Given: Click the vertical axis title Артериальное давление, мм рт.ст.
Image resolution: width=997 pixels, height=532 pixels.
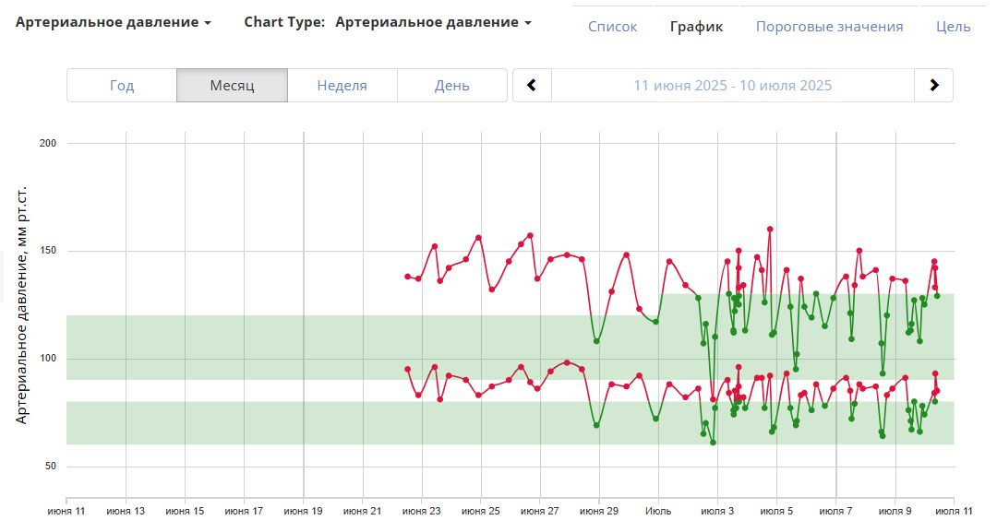Looking at the screenshot, I should coord(22,304).
